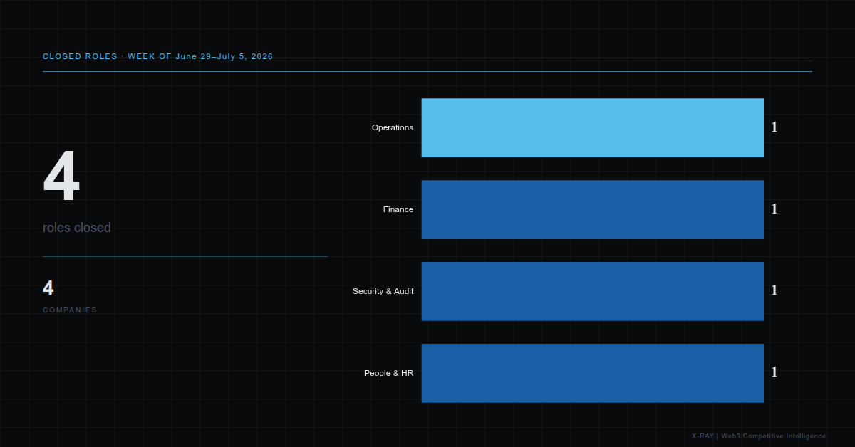Click the 'roles closed' caption
This screenshot has width=855, height=447.
77,228
